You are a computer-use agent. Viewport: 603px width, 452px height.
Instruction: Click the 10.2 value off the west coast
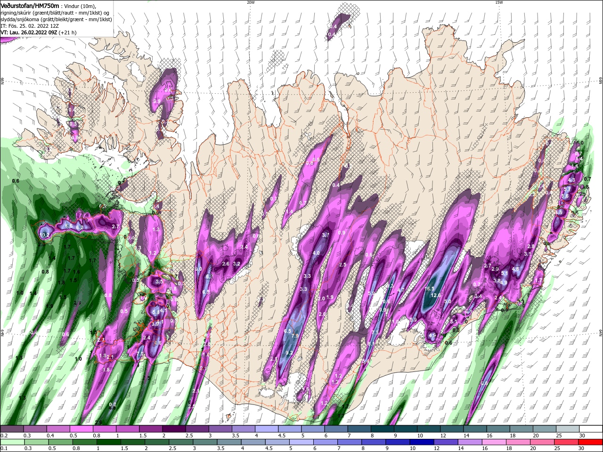(x=45, y=235)
